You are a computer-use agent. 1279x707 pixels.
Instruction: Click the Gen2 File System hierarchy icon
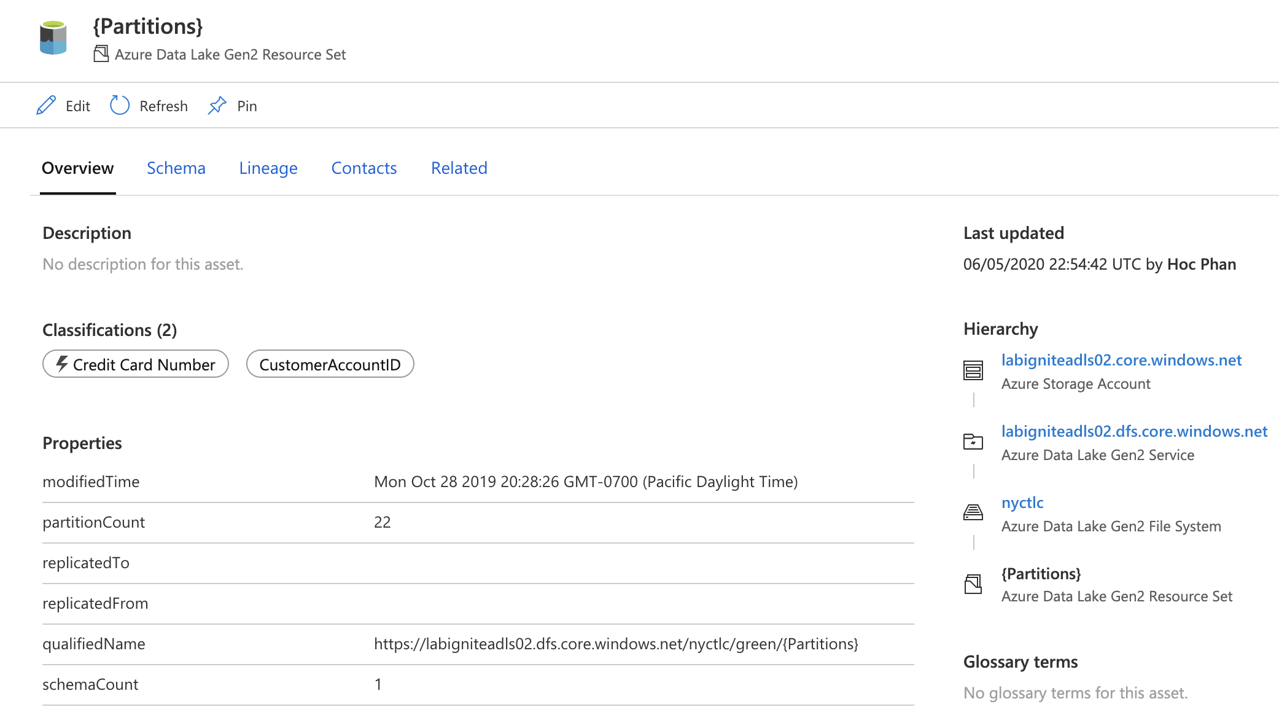[x=973, y=512]
